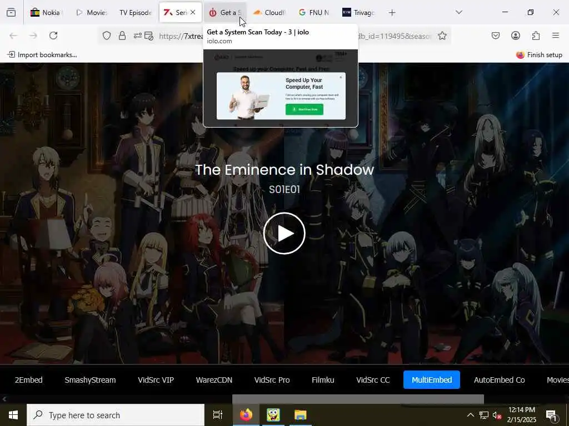Open the Windows Start menu
Screen dimensions: 569x426
click(x=13, y=415)
